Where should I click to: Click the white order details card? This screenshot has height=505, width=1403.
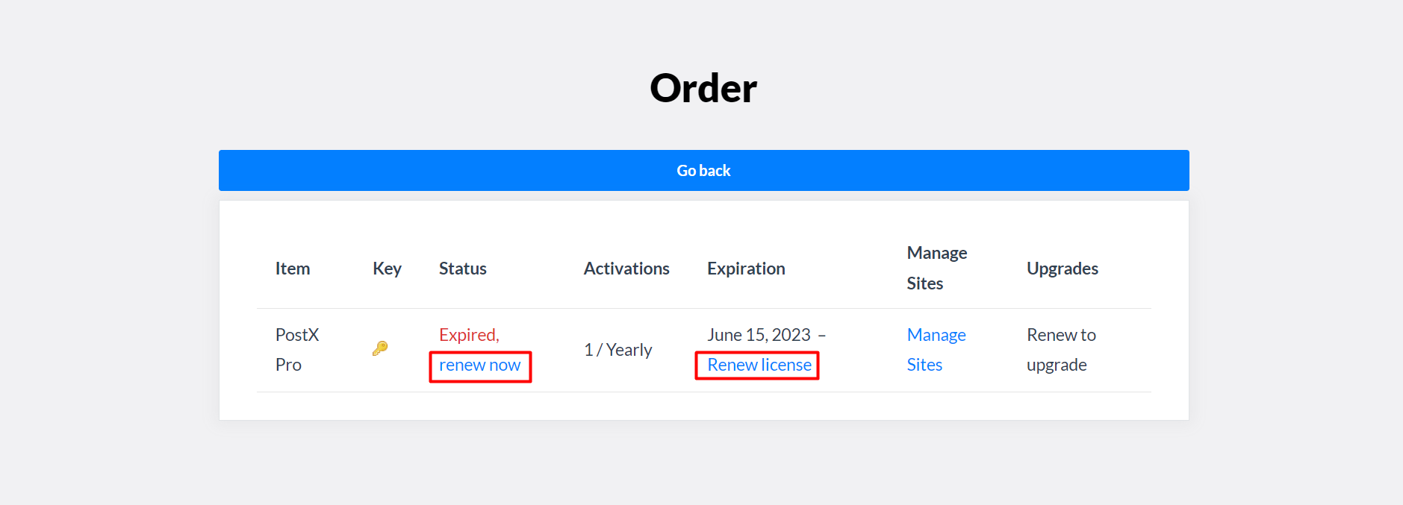pos(703,405)
